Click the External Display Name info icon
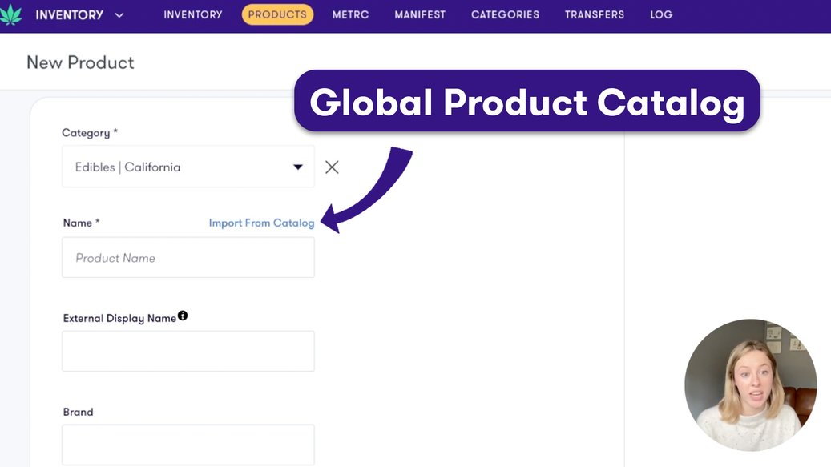Image resolution: width=831 pixels, height=467 pixels. pyautogui.click(x=183, y=316)
